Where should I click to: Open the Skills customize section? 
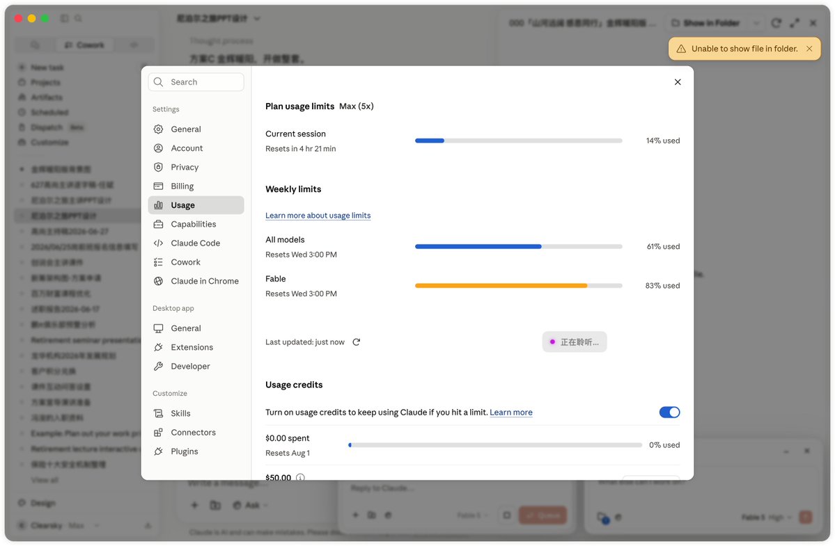pos(196,414)
